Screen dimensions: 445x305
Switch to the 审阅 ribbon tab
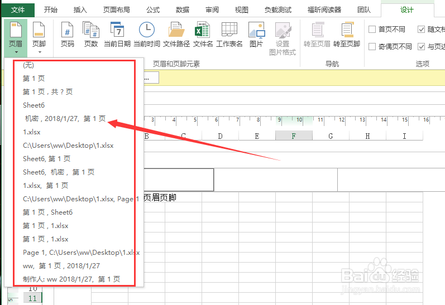pos(212,10)
